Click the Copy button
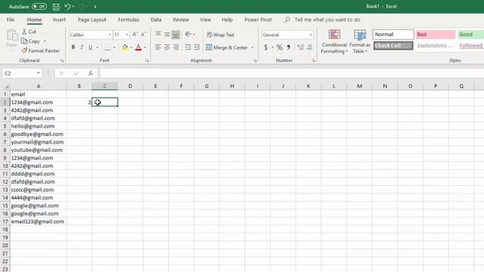484x272 pixels. (30, 41)
